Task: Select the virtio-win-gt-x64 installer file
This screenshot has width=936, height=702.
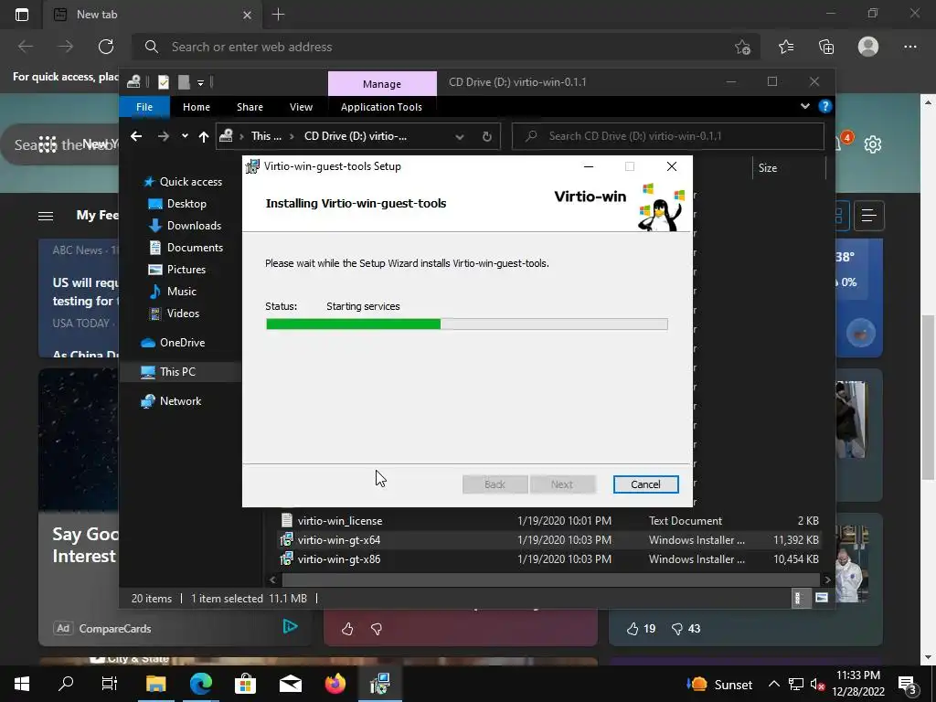Action: click(x=339, y=539)
